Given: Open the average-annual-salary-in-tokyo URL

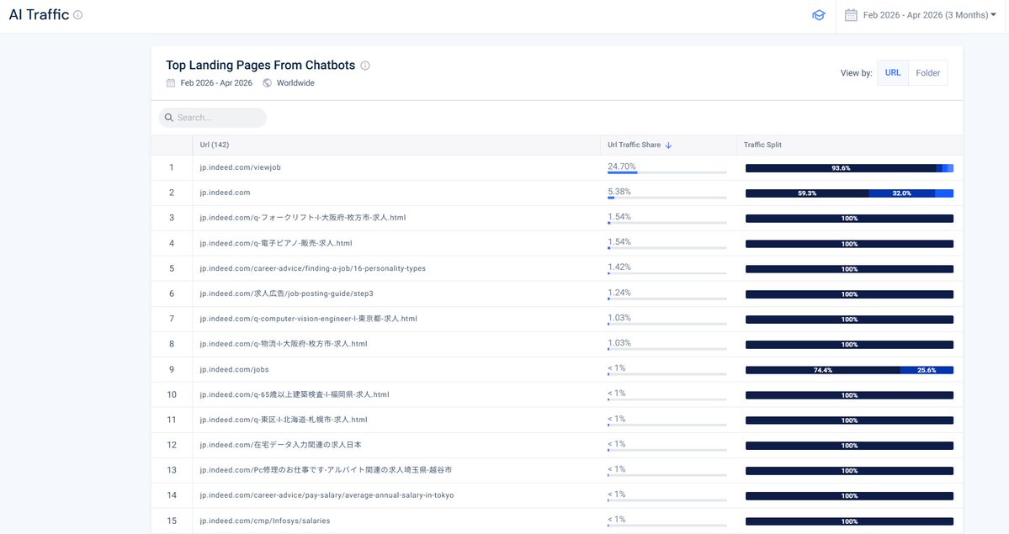Looking at the screenshot, I should pos(327,495).
